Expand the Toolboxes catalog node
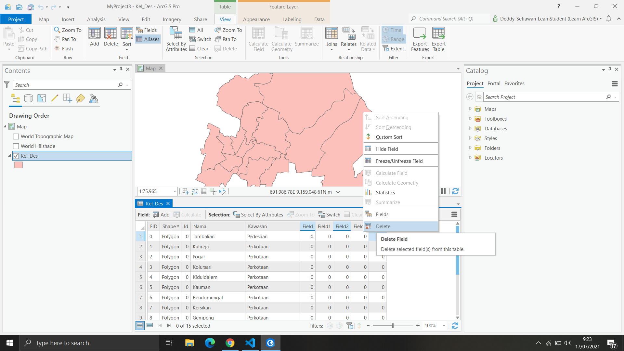This screenshot has width=624, height=351. [470, 119]
